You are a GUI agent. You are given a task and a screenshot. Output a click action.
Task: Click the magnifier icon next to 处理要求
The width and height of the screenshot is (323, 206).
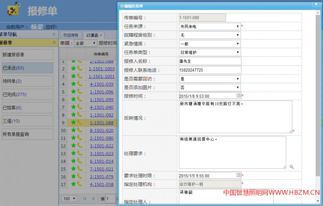click(x=292, y=167)
